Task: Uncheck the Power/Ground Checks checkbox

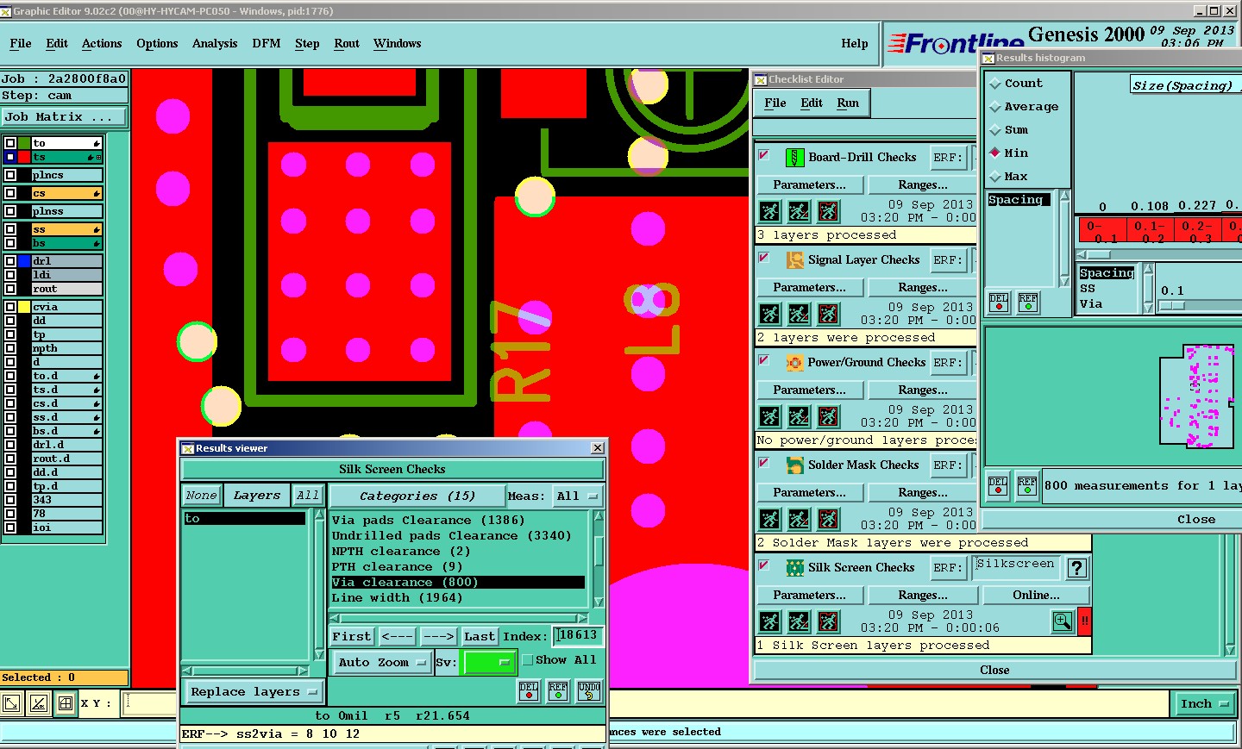Action: pos(764,360)
